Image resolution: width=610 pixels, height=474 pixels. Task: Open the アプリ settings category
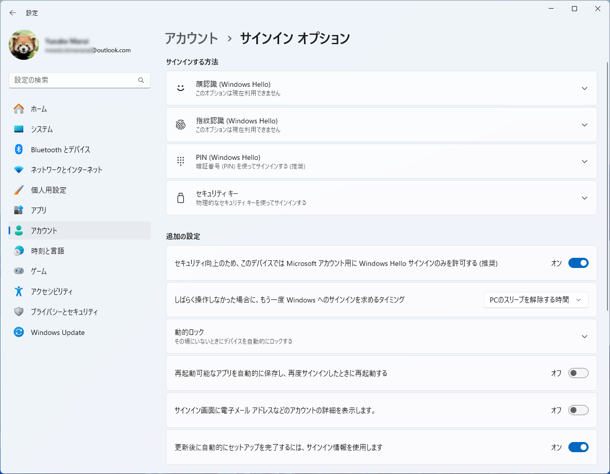pos(39,210)
